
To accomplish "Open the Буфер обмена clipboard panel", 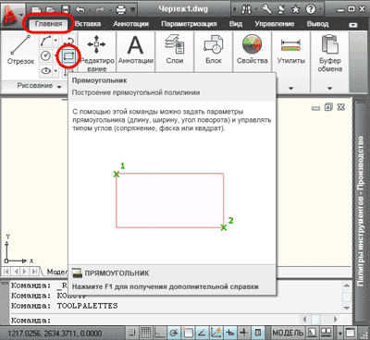I will click(x=329, y=53).
